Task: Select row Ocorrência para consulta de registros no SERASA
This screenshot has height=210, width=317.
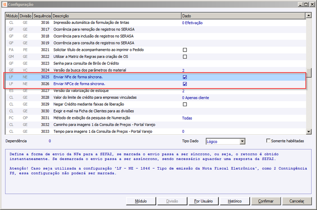Action: [155, 43]
